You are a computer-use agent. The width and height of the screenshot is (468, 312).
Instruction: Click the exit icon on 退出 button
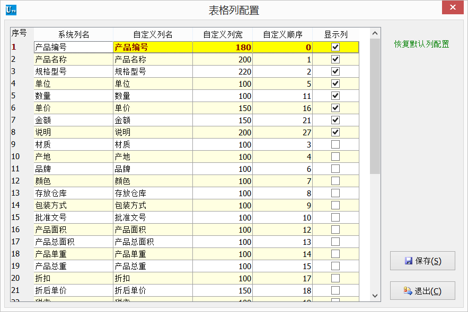[x=408, y=290]
